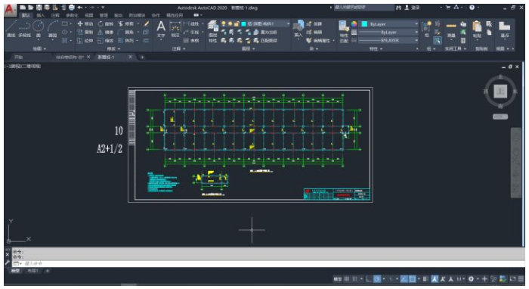Toggle clean screen icon in status bar

click(x=513, y=279)
